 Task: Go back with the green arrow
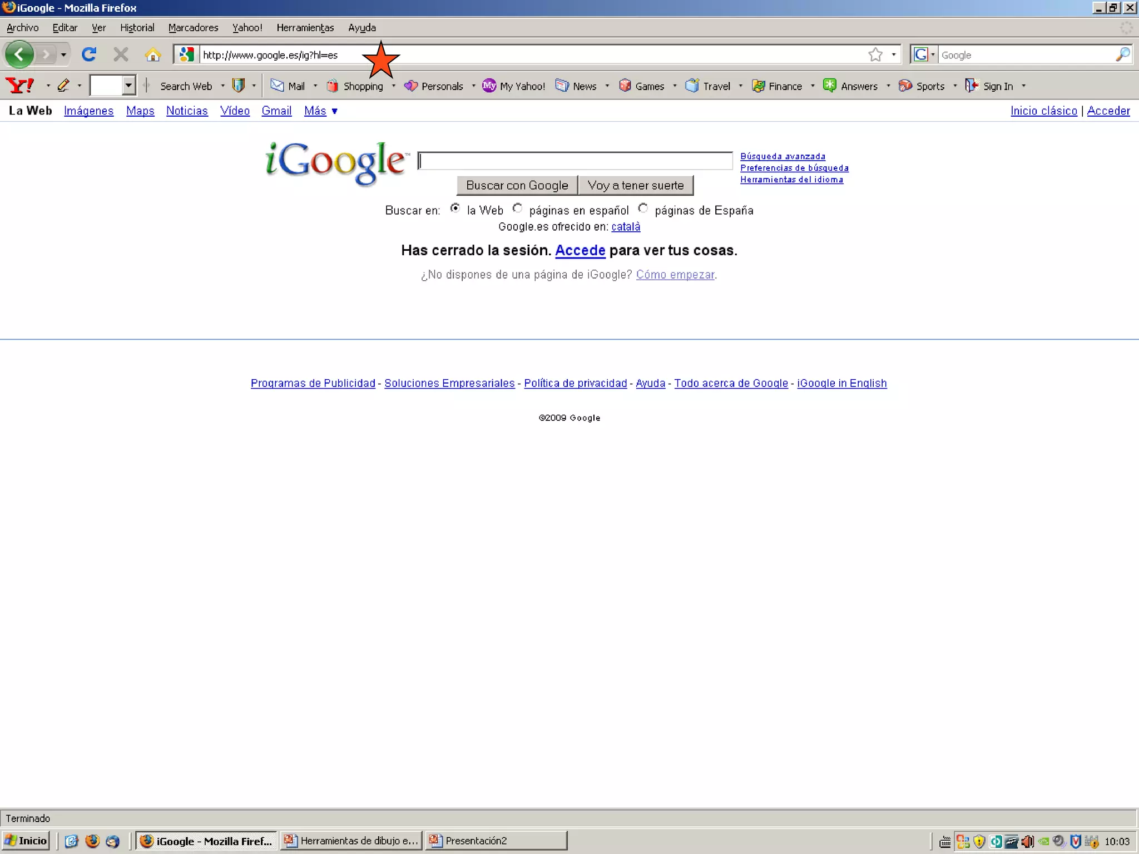click(19, 54)
